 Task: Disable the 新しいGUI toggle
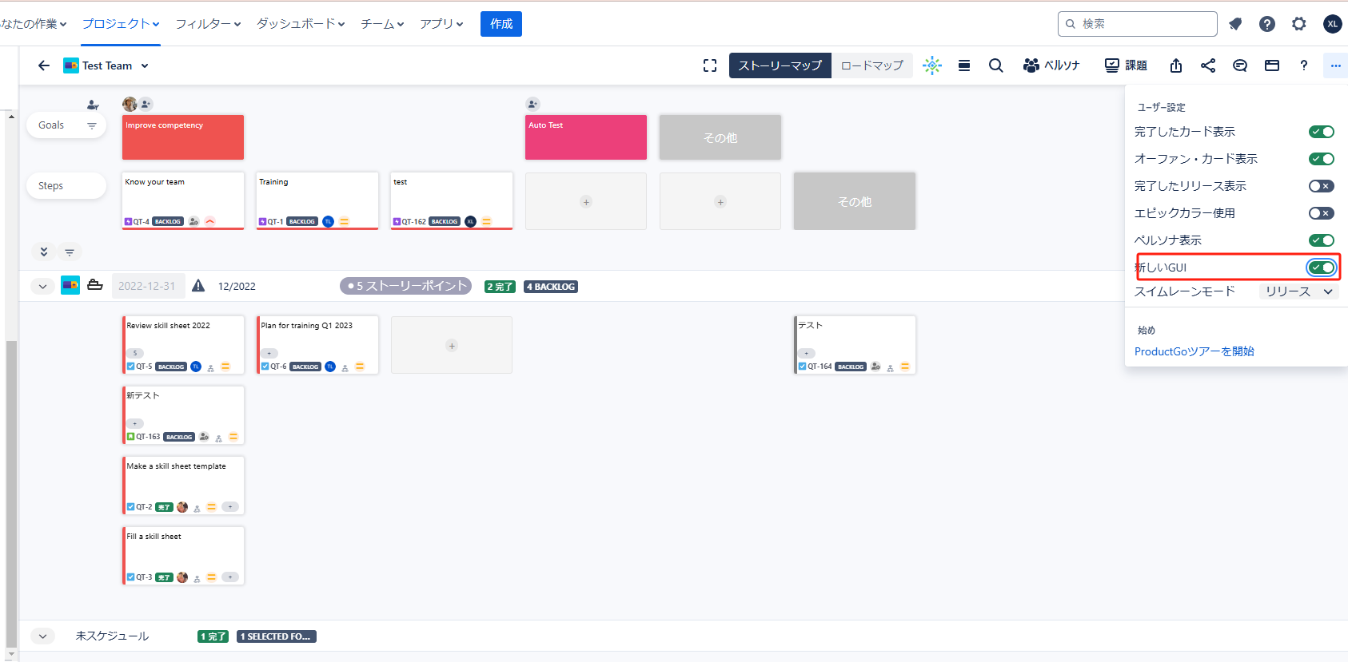point(1321,268)
